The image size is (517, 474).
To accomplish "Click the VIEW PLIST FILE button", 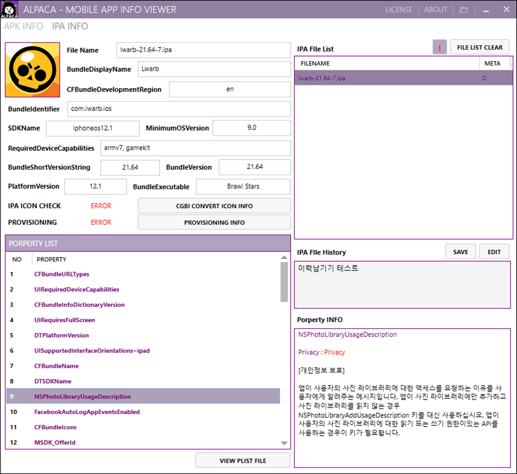I will tap(243, 460).
